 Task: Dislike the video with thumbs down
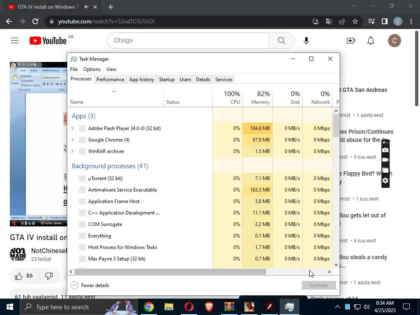[x=49, y=276]
